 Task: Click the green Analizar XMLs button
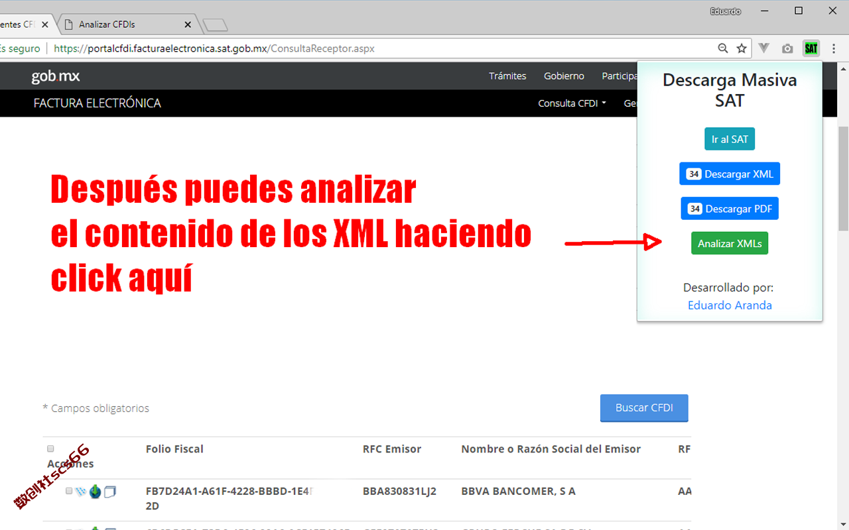pos(730,243)
